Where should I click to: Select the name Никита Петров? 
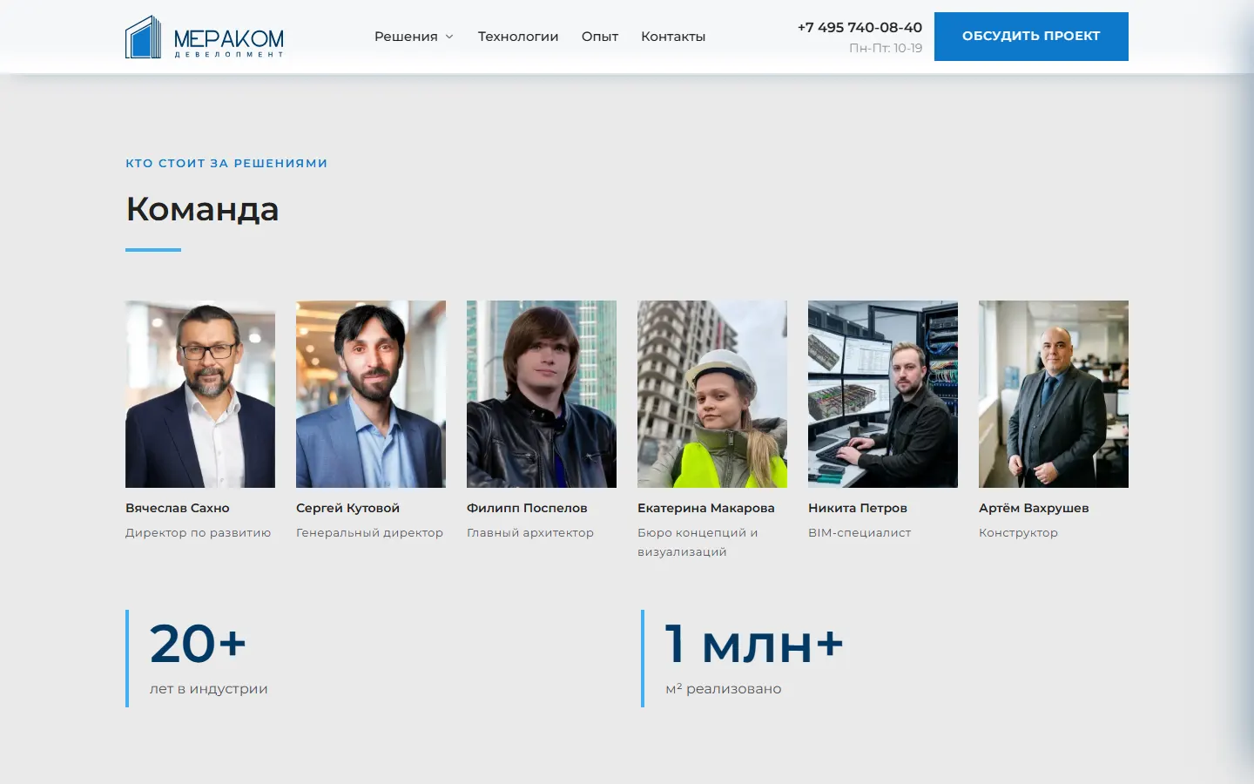click(858, 508)
